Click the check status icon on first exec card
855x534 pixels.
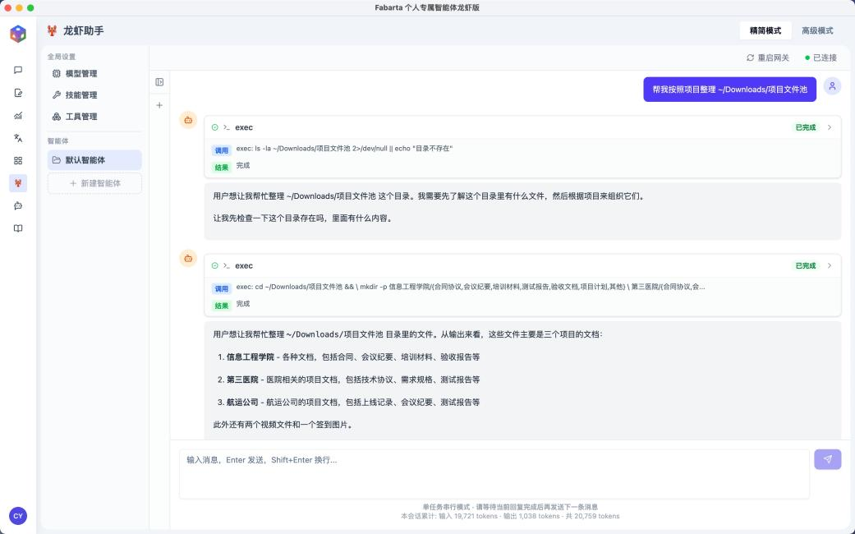click(x=215, y=127)
